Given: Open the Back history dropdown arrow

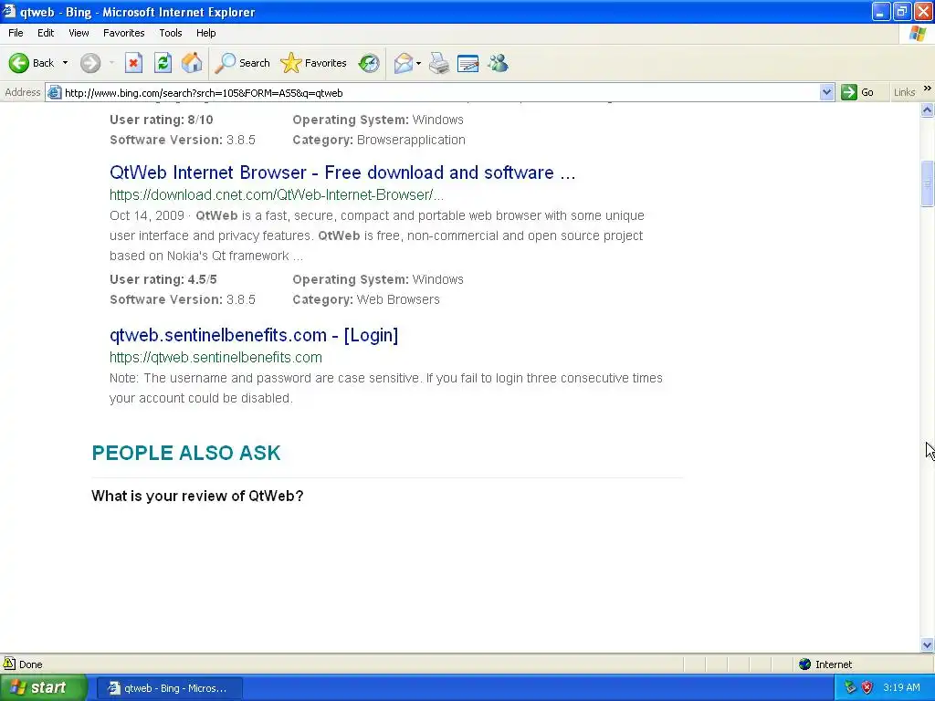Looking at the screenshot, I should pos(65,63).
